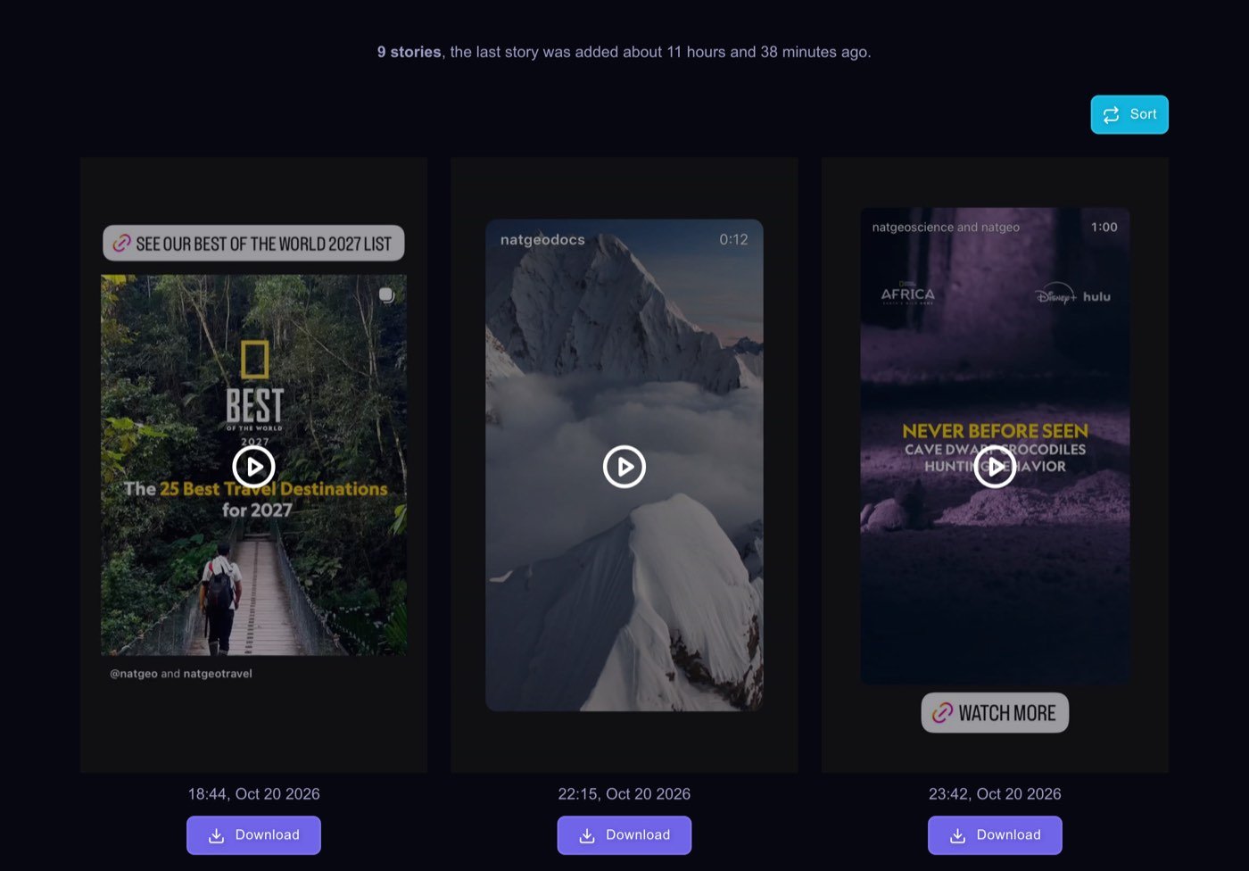Viewport: 1249px width, 871px height.
Task: Open the SEE OUR BEST OF THE WORLD 2027 LIST link
Action: coord(253,244)
